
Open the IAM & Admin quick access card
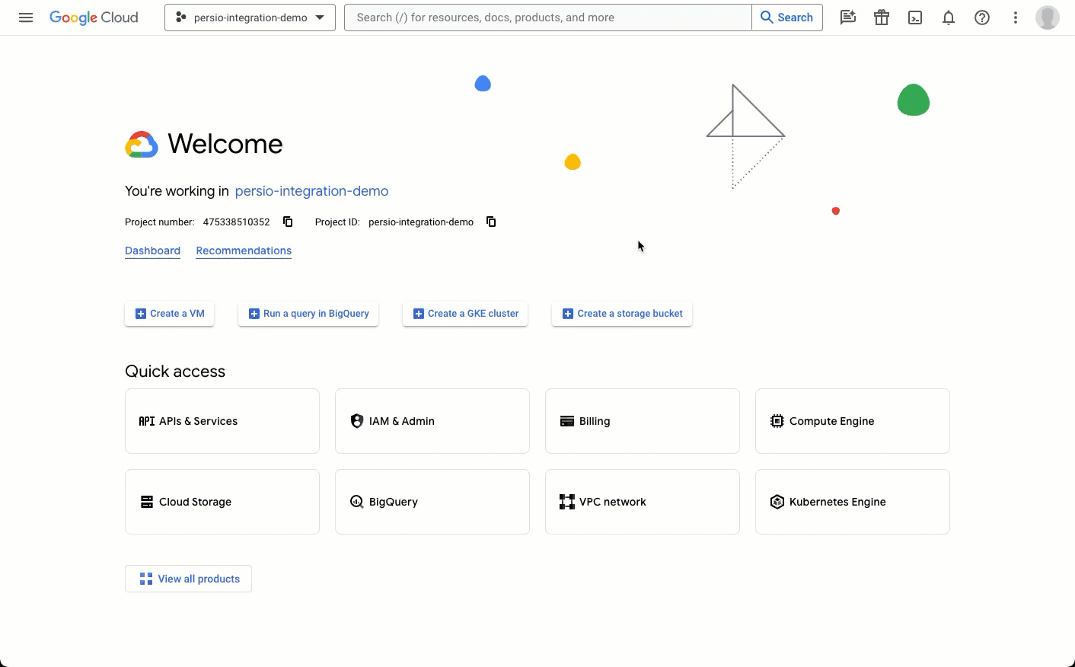coord(432,420)
